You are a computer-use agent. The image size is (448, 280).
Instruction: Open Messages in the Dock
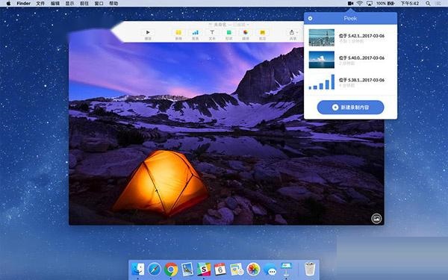pyautogui.click(x=270, y=270)
